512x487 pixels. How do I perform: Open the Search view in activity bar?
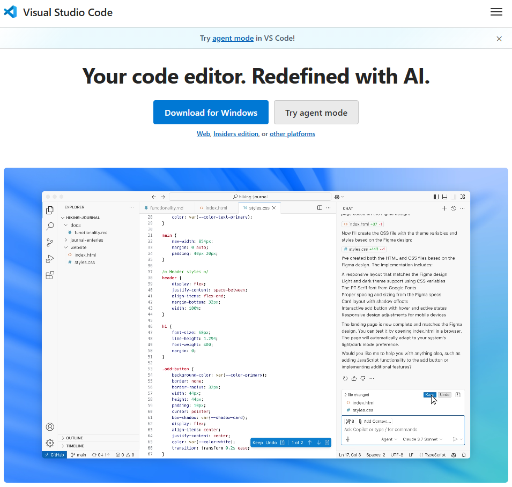(x=50, y=226)
